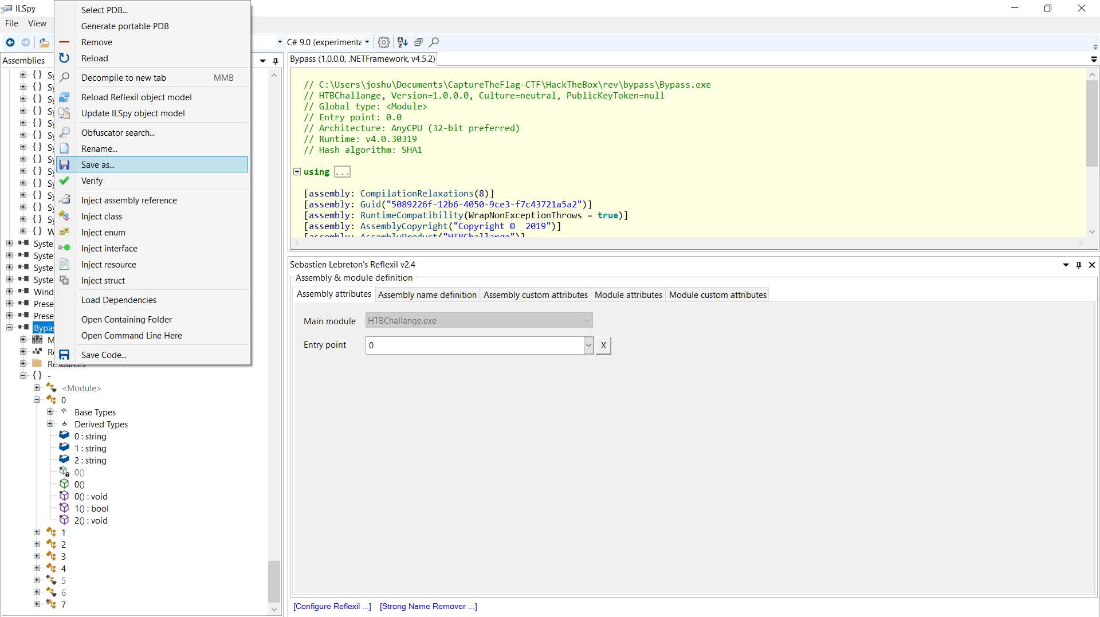
Task: Expand the Derived Types tree node
Action: [x=50, y=424]
